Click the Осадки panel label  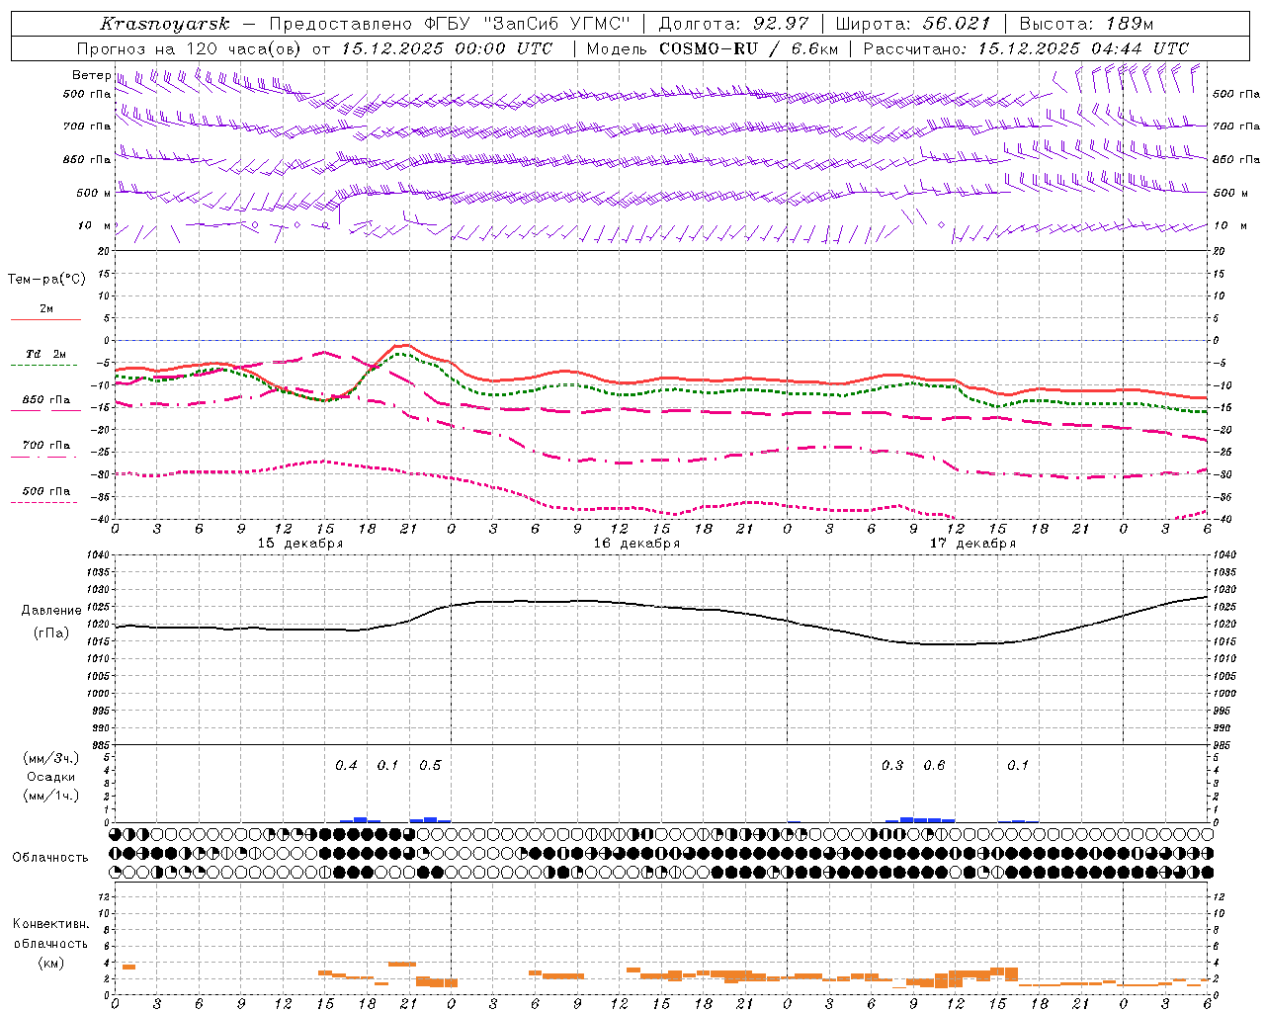51,777
